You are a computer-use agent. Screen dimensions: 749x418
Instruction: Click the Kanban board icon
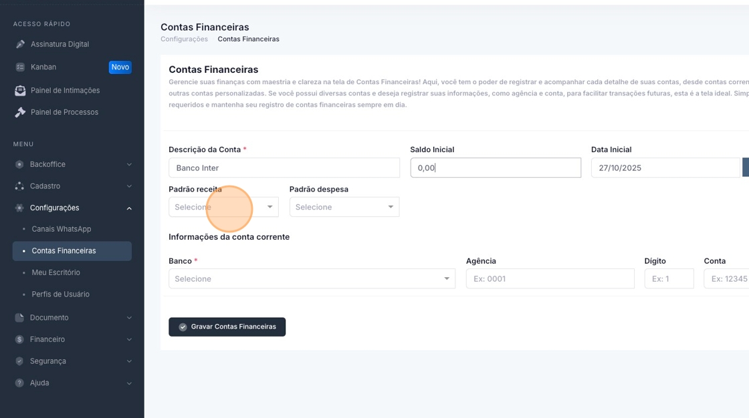(x=20, y=67)
